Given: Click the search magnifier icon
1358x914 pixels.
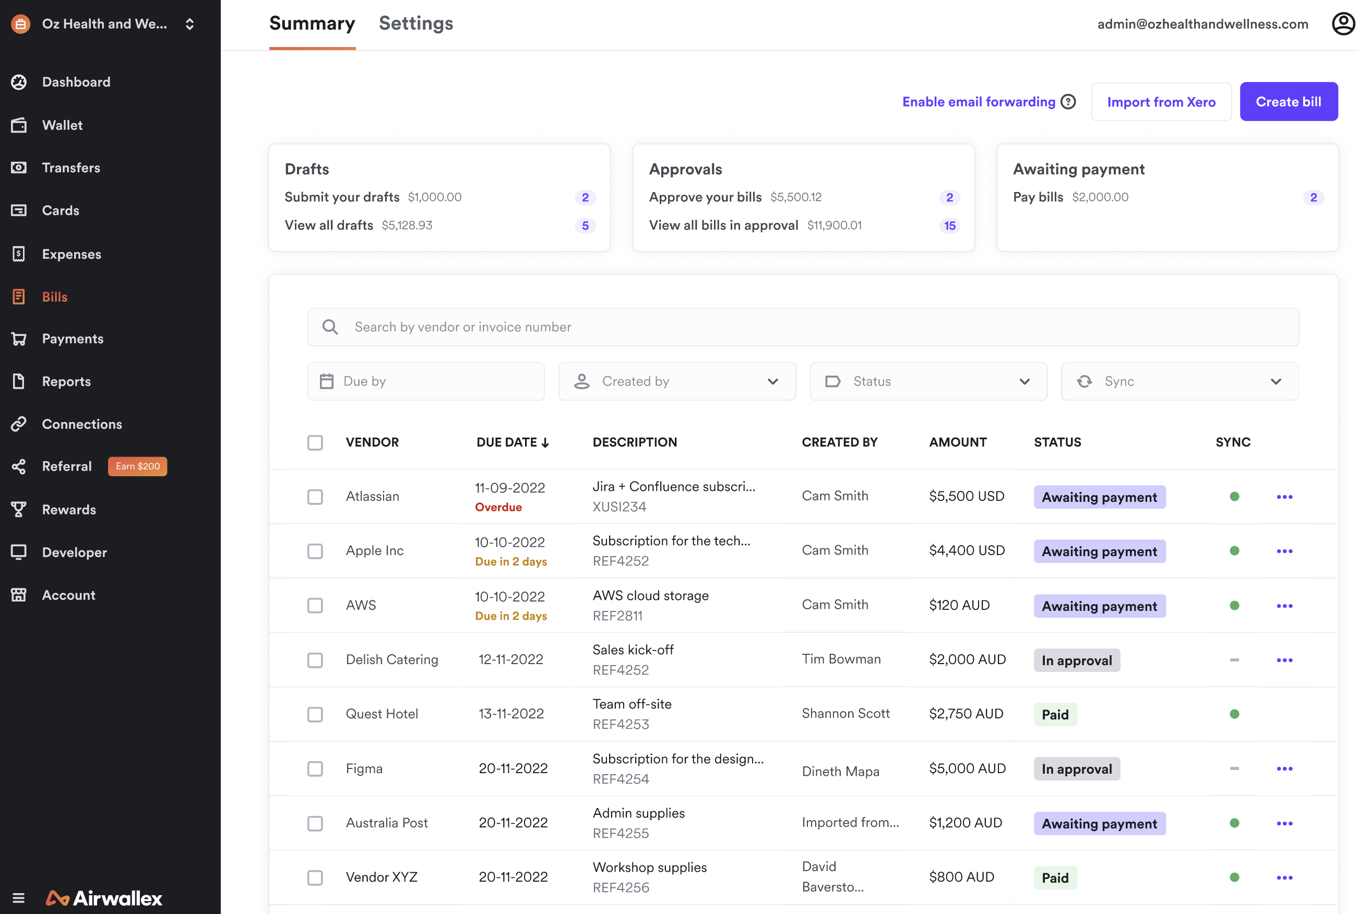Looking at the screenshot, I should click(x=330, y=327).
